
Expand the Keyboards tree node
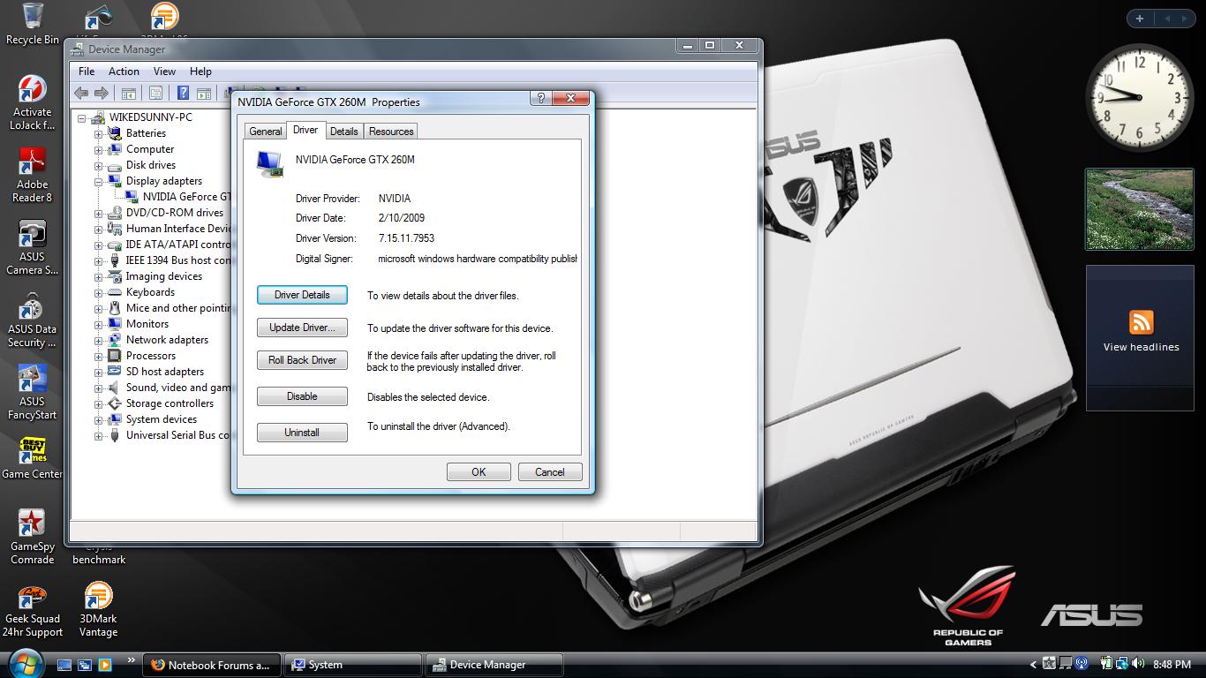(98, 292)
